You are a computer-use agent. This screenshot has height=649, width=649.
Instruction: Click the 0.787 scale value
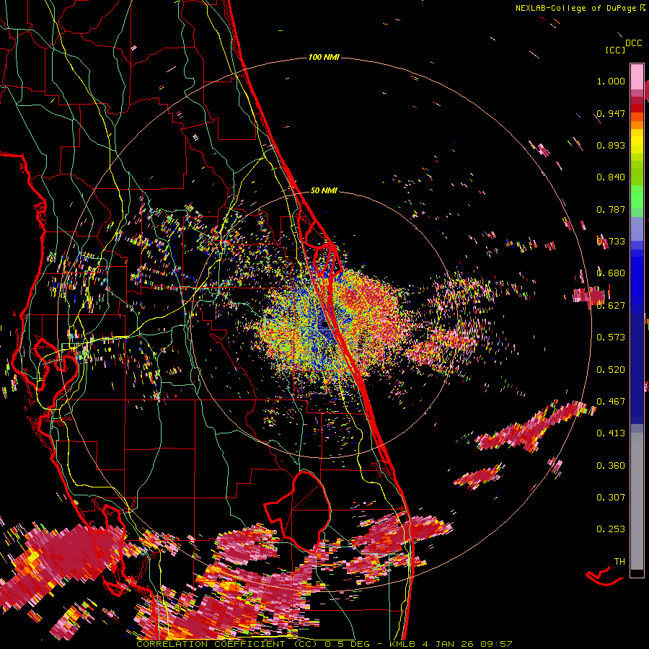pyautogui.click(x=611, y=209)
